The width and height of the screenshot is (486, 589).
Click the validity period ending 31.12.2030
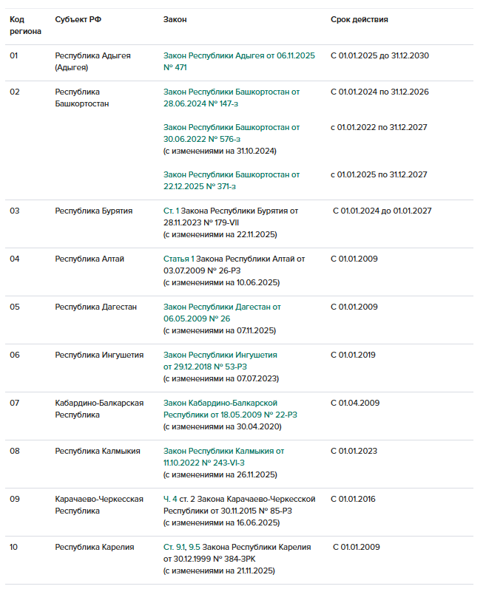[379, 55]
